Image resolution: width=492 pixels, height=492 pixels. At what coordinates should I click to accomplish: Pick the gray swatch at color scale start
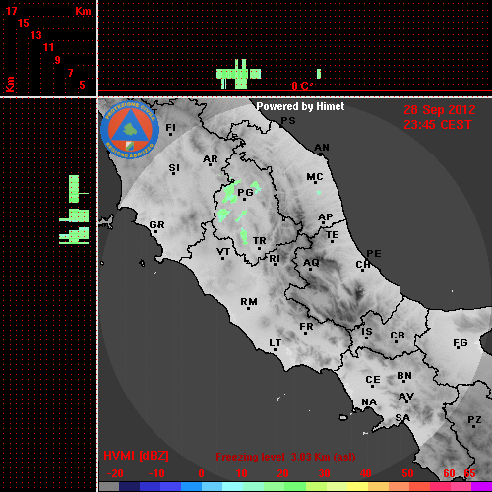(109, 487)
